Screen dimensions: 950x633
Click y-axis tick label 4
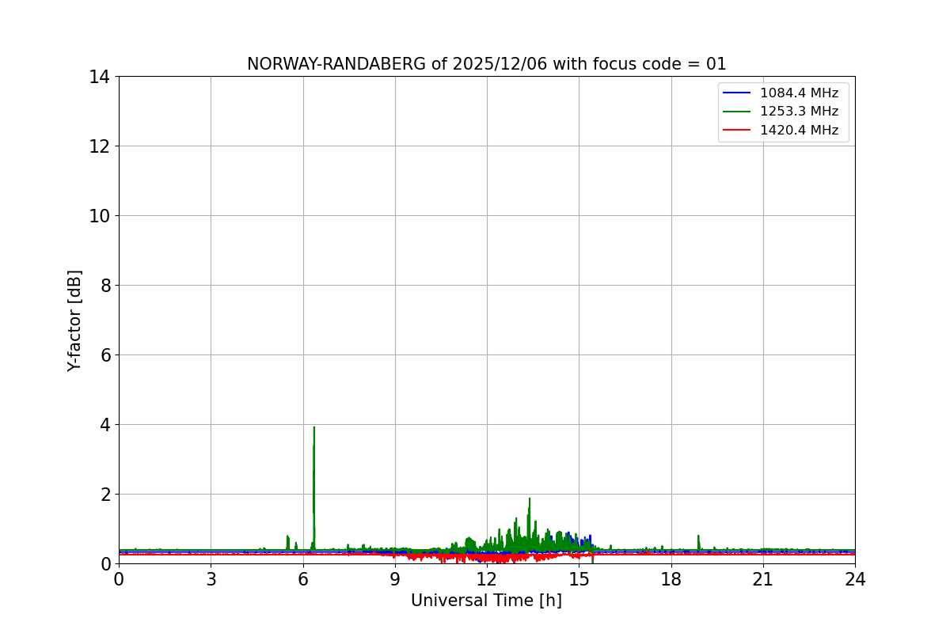pyautogui.click(x=105, y=425)
